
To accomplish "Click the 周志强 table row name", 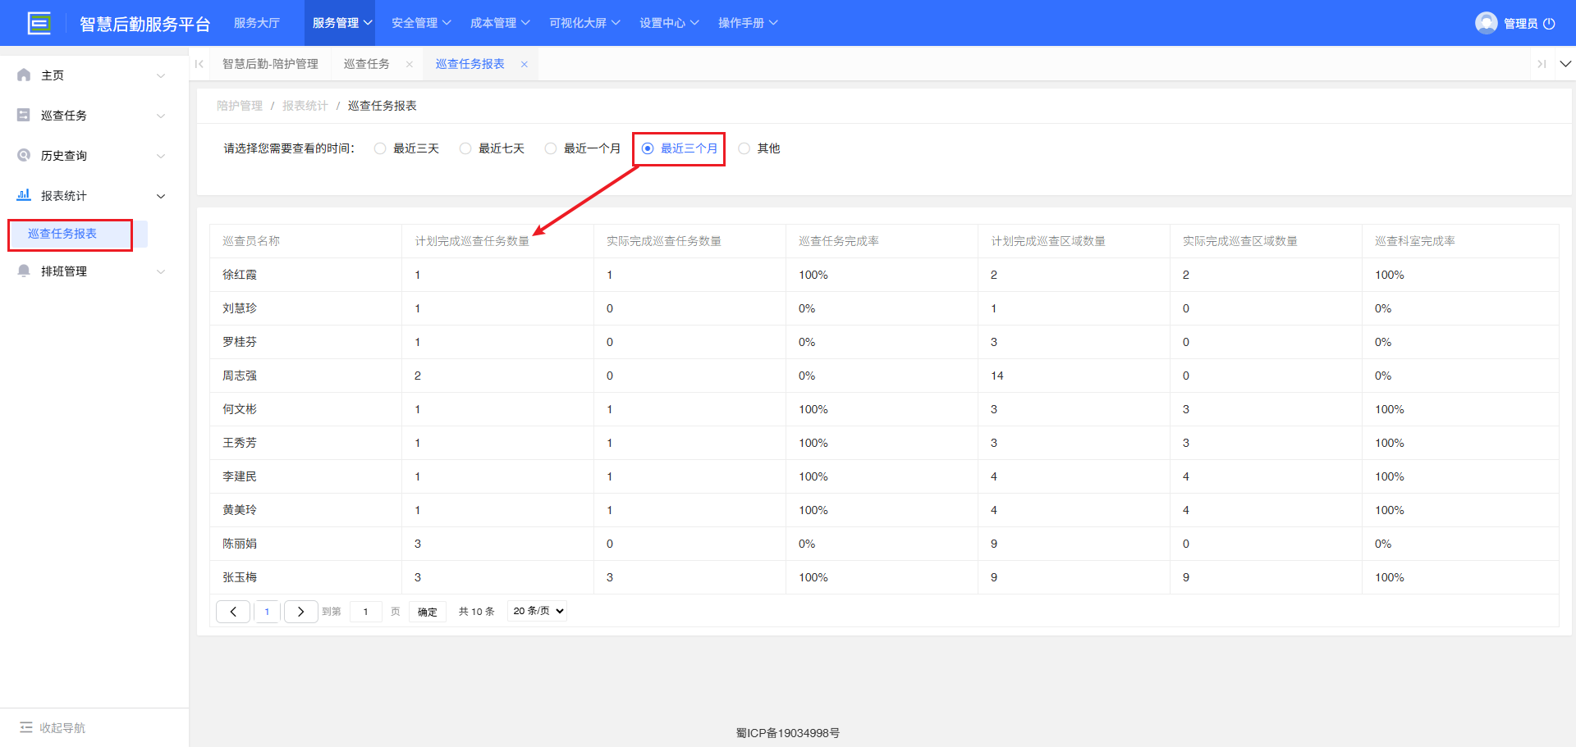I will coord(240,376).
